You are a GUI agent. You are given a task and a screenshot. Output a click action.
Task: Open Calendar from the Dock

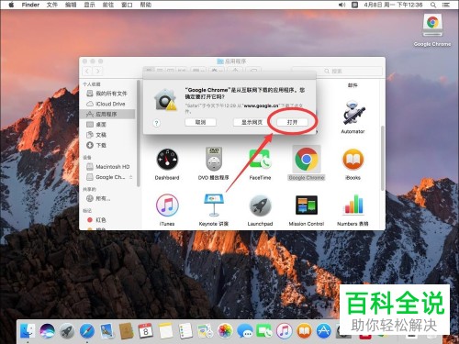click(x=146, y=331)
